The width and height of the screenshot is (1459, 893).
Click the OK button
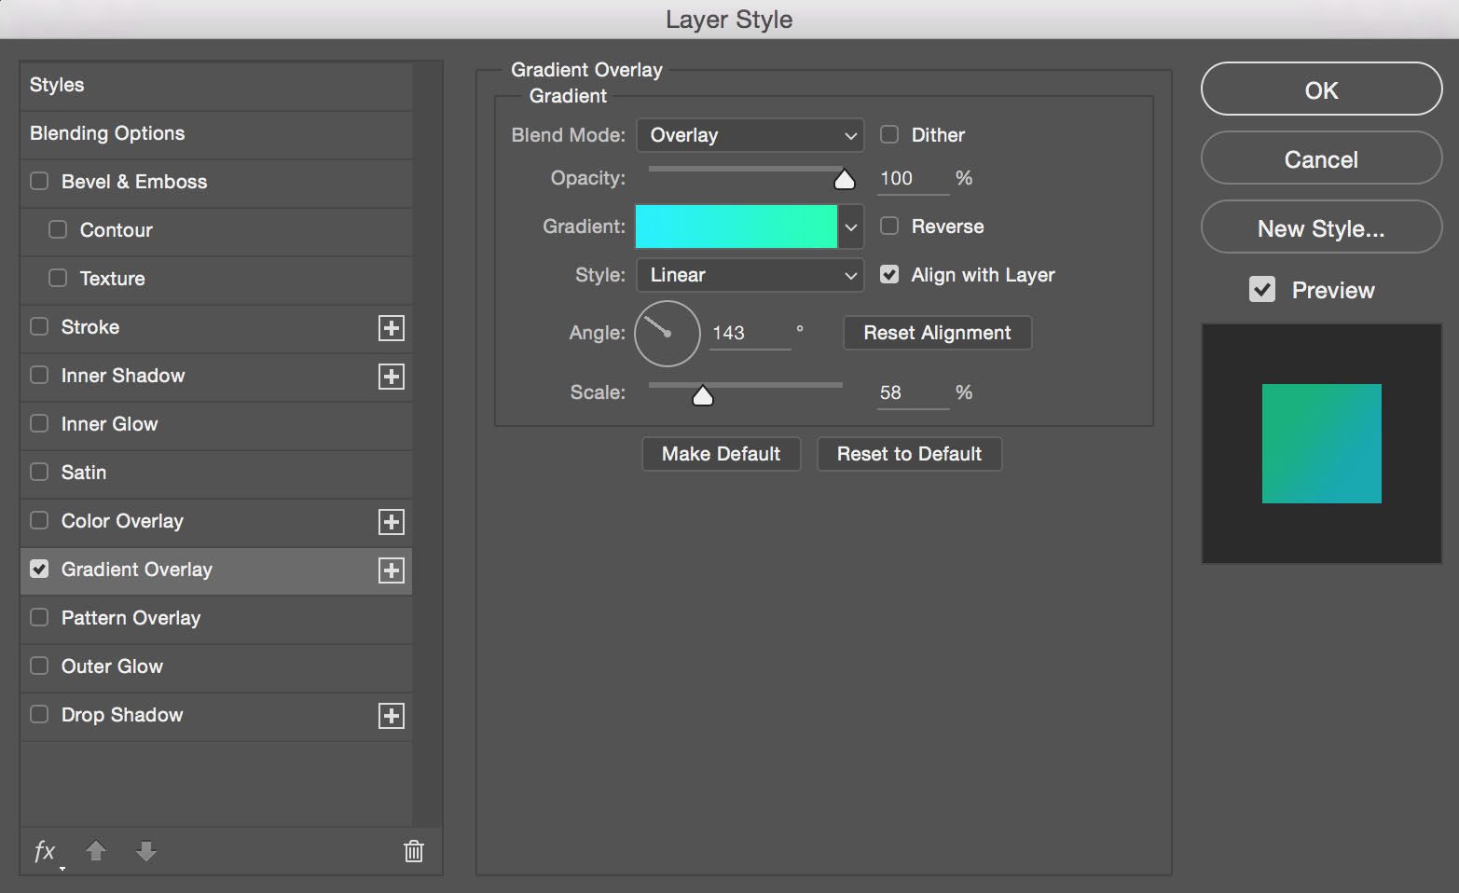[x=1321, y=89]
